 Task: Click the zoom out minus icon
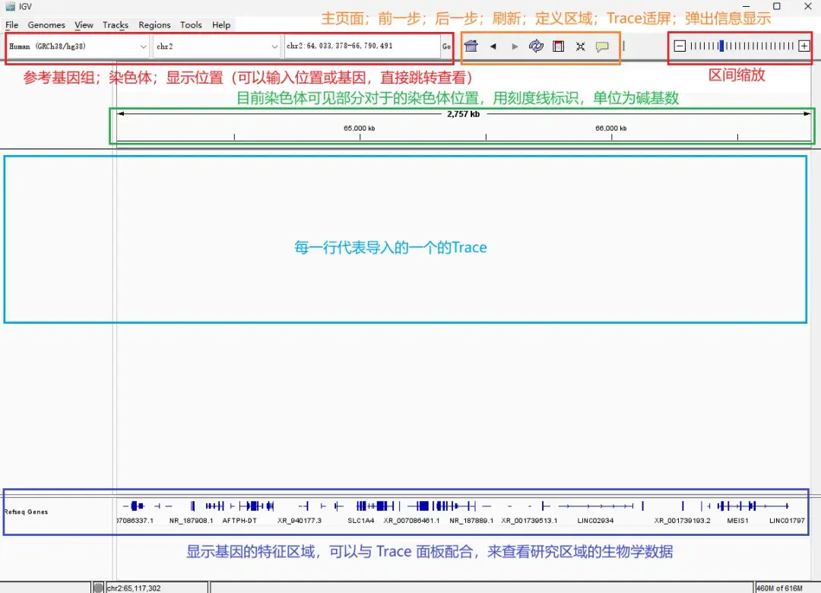click(x=679, y=46)
